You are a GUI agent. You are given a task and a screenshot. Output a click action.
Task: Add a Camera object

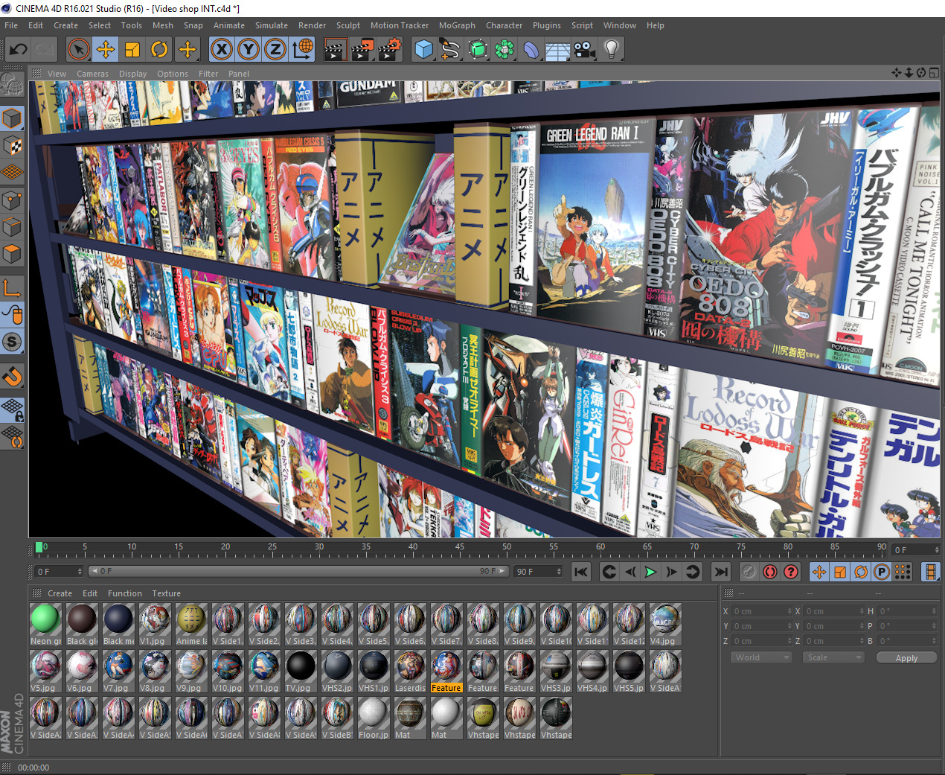pos(585,50)
